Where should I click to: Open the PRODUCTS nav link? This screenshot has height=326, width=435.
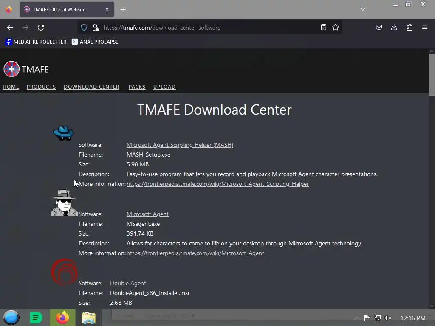click(41, 87)
